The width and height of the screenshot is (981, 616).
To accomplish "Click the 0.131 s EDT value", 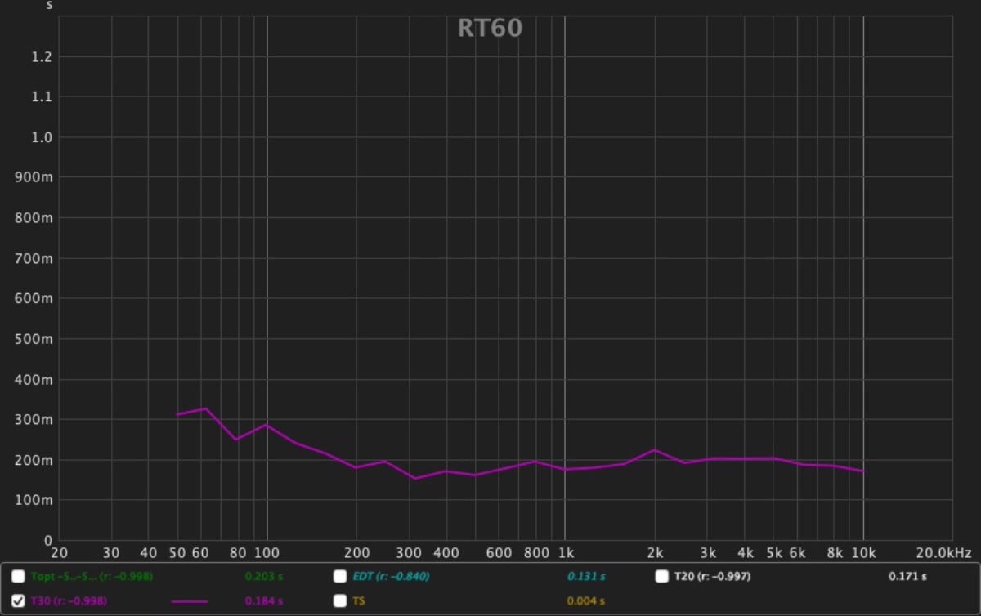I will 586,577.
